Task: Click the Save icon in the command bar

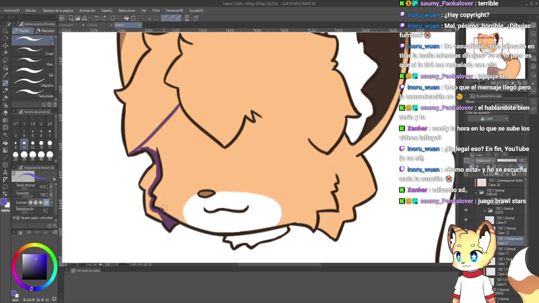Action: pyautogui.click(x=84, y=18)
